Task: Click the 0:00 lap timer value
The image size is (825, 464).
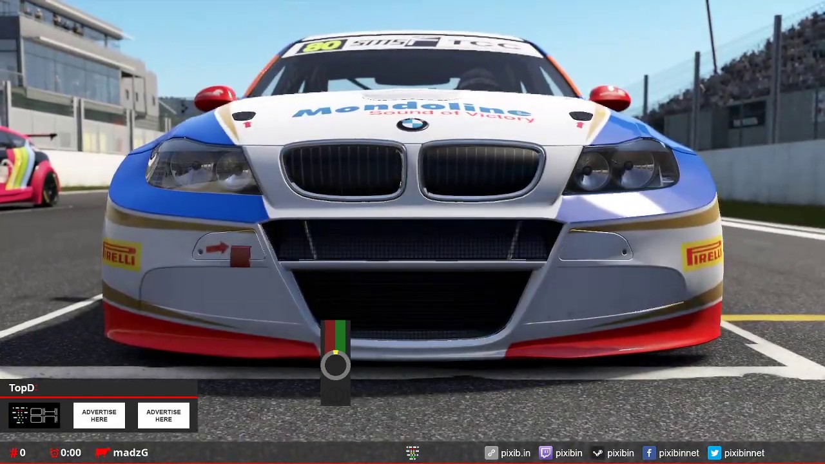Action: coord(71,453)
